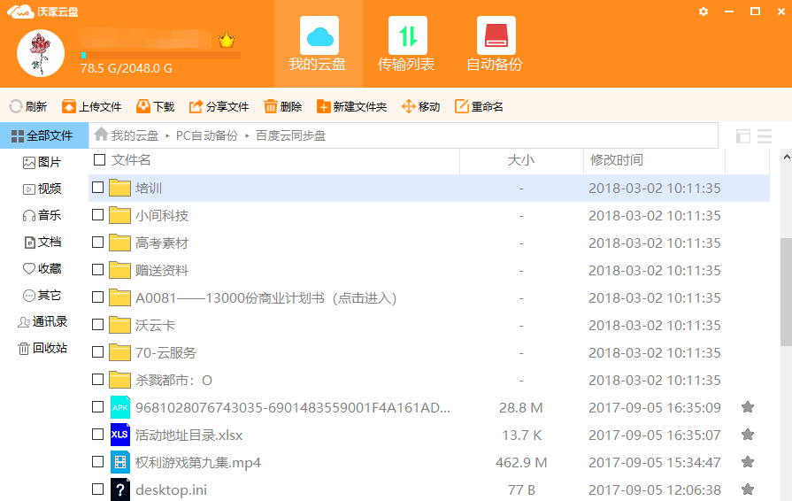Tick the checkbox for 培训 folder
792x501 pixels.
pyautogui.click(x=98, y=188)
